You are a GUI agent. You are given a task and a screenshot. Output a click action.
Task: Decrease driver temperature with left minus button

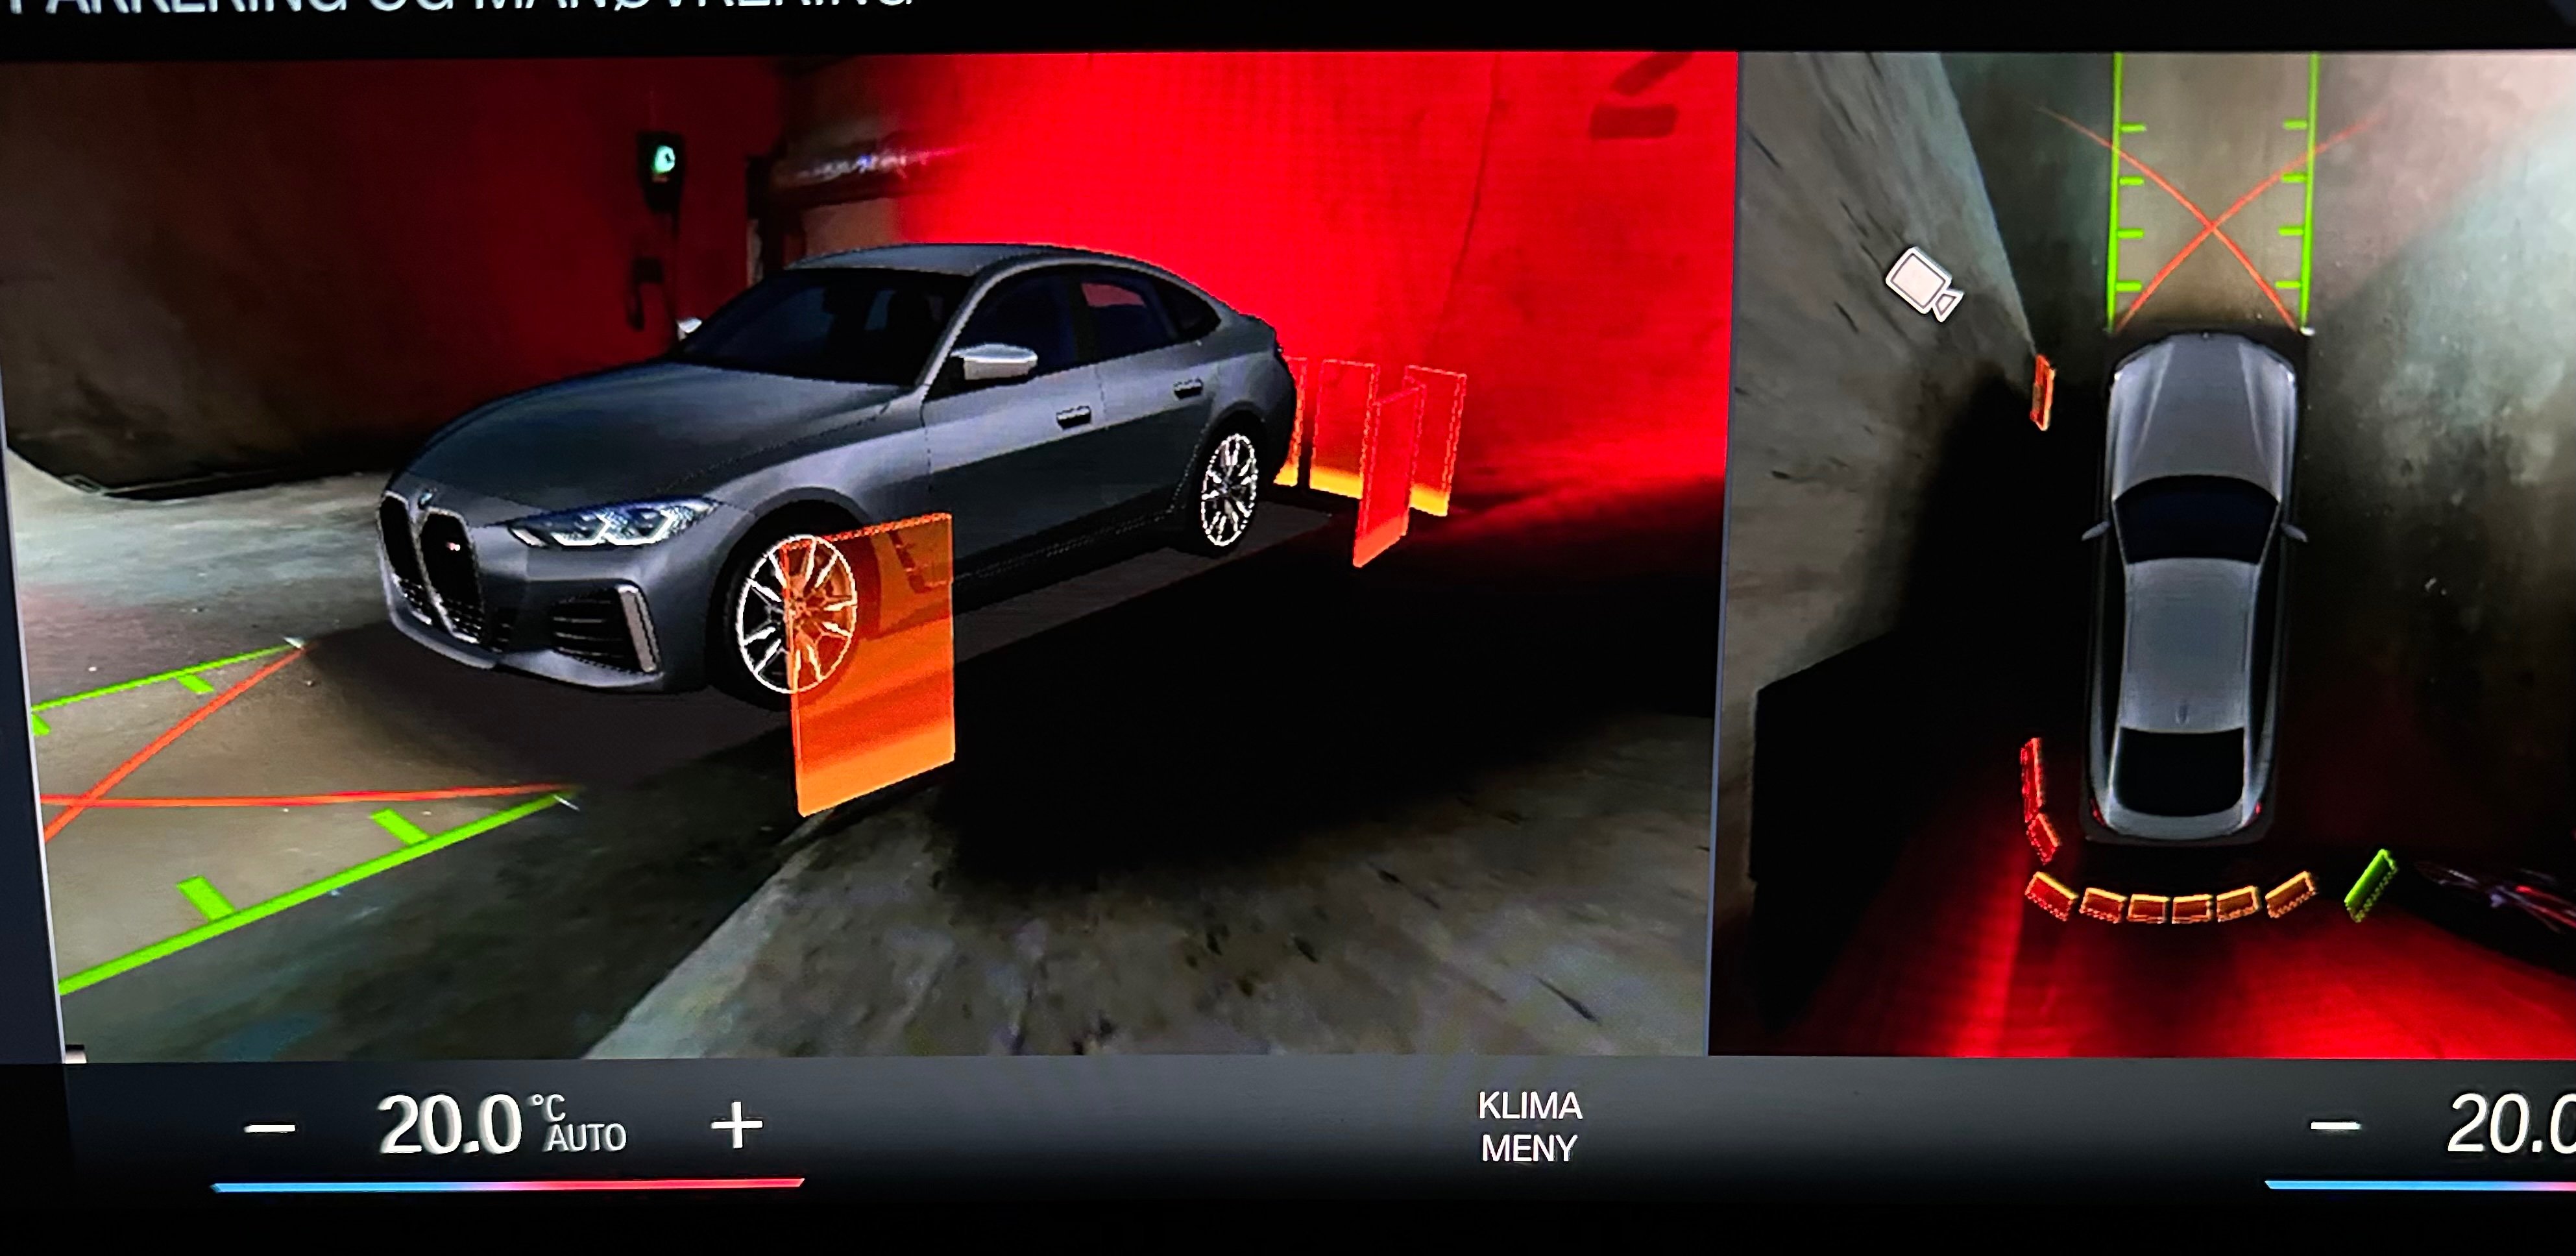point(270,1129)
